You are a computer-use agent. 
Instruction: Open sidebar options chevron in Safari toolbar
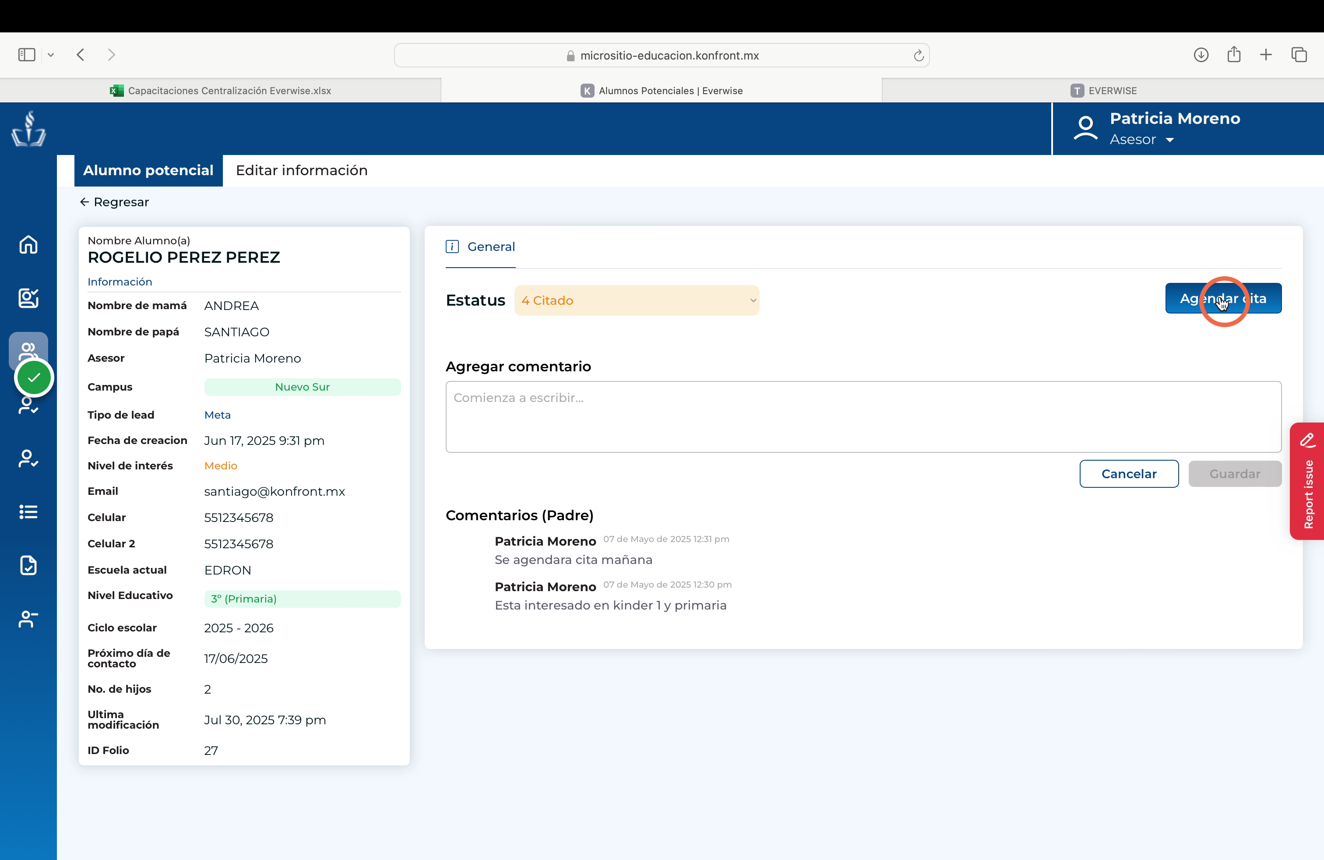(51, 54)
